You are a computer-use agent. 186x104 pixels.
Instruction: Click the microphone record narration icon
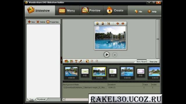[81, 61]
